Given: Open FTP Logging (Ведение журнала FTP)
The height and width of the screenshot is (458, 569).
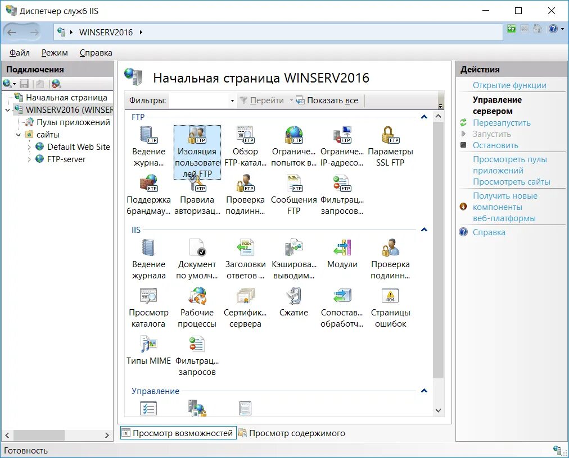Looking at the screenshot, I should pyautogui.click(x=148, y=140).
